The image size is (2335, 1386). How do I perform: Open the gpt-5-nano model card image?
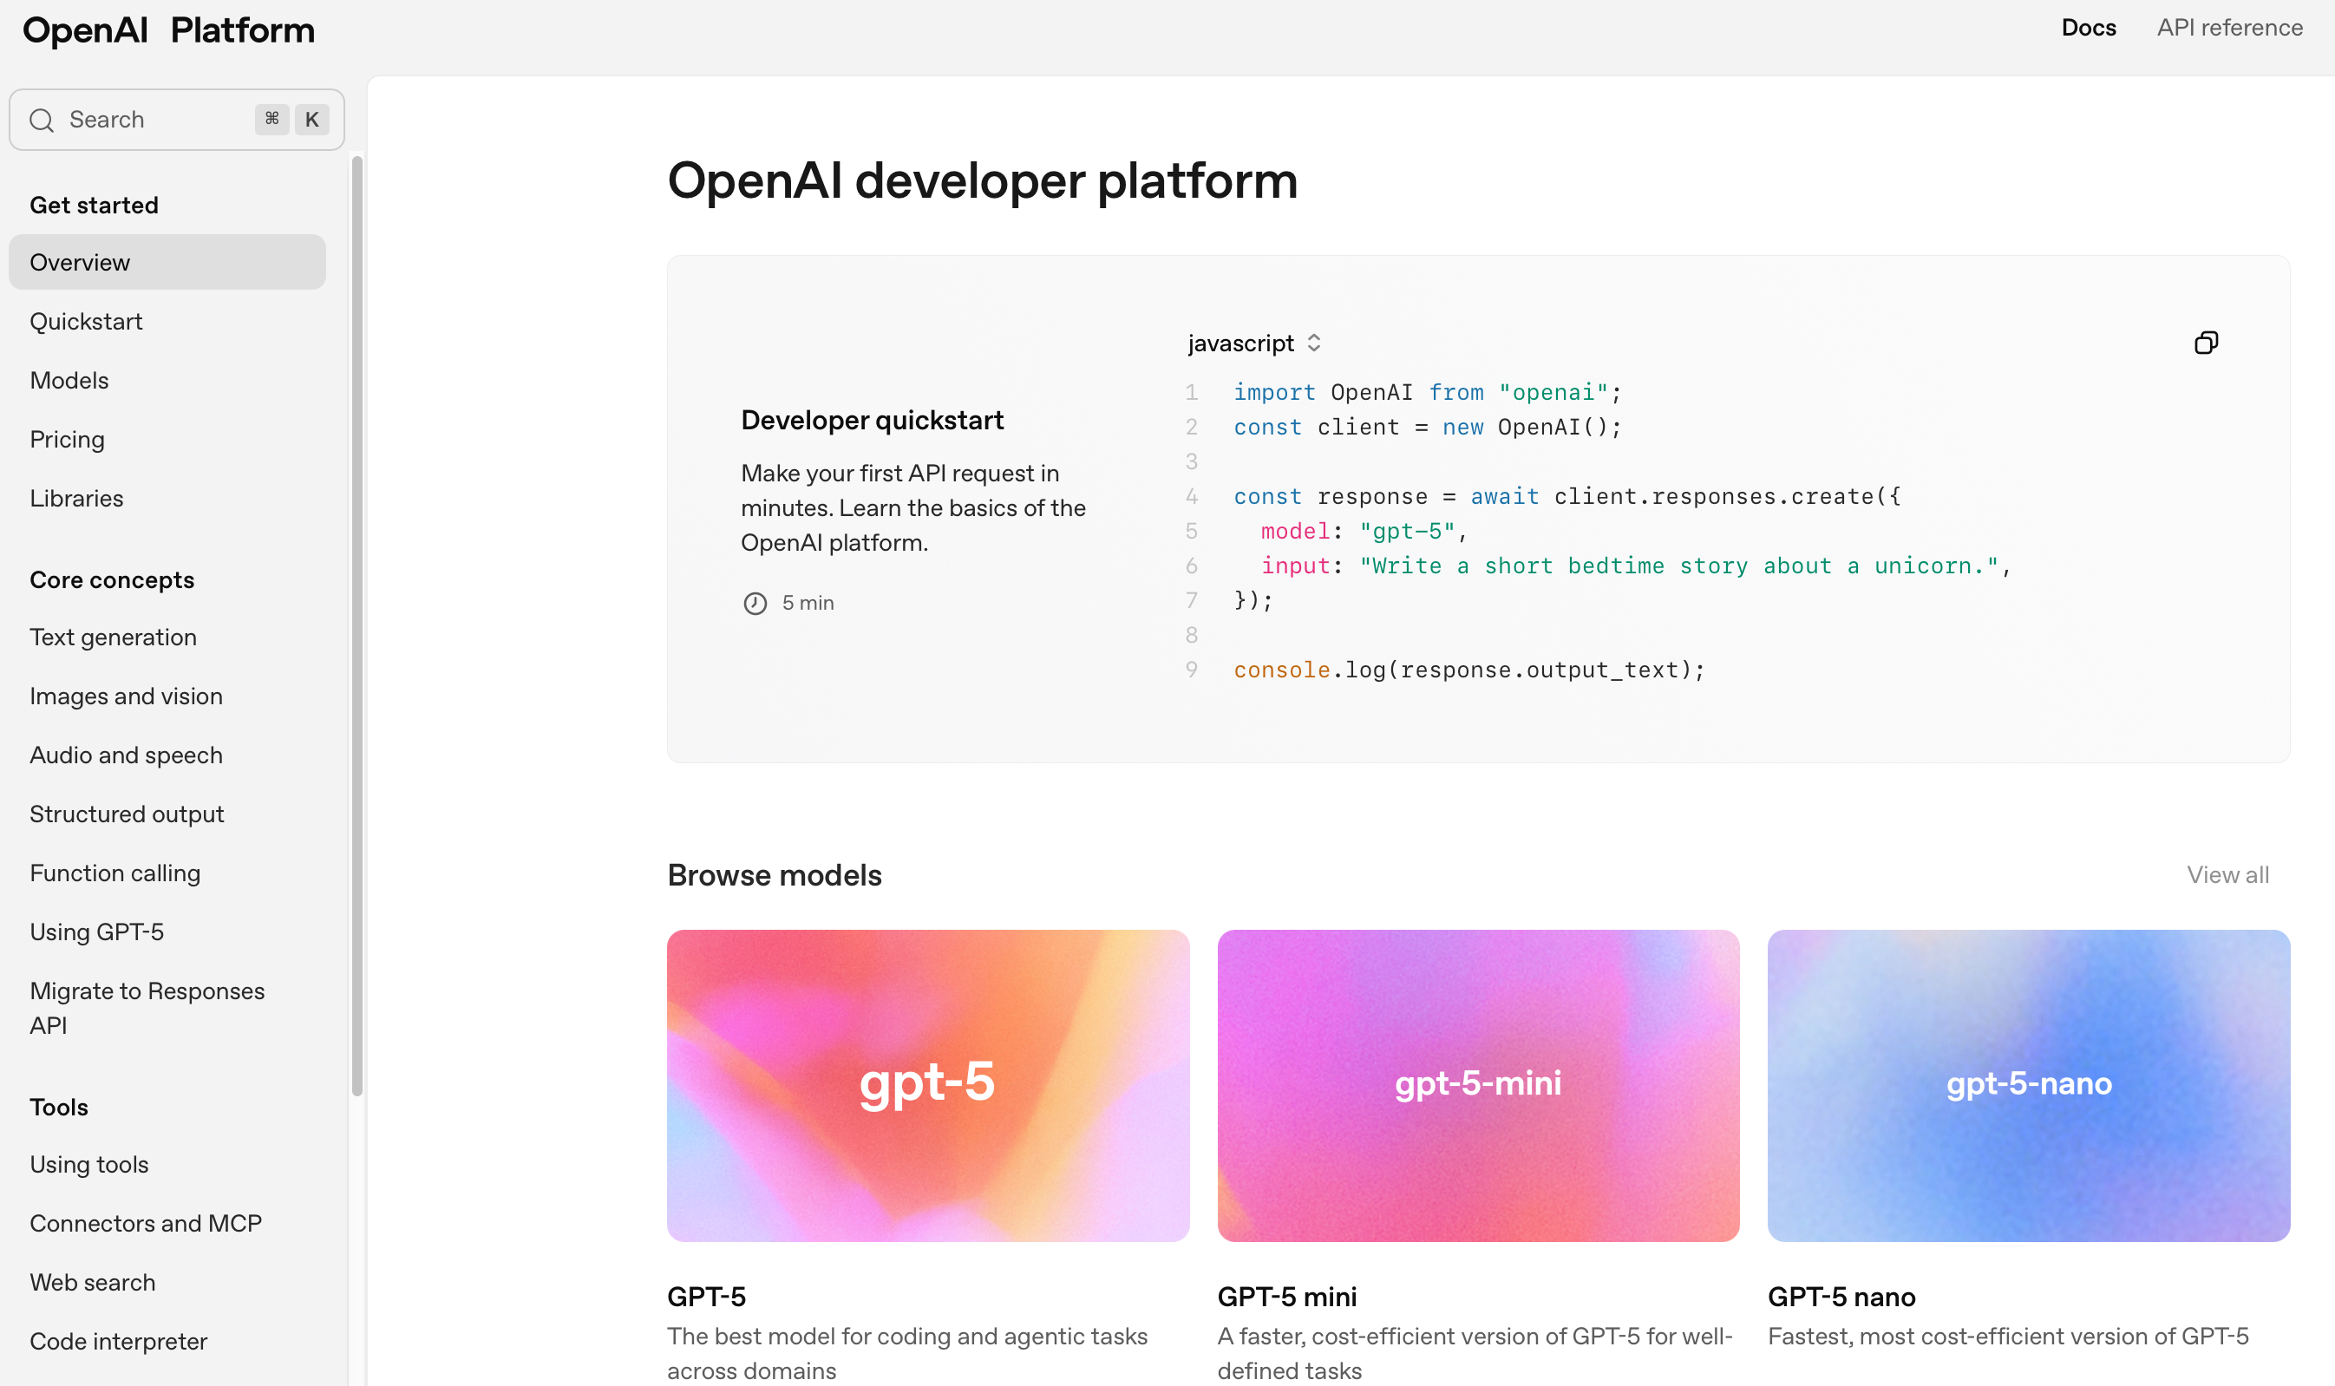(x=2028, y=1084)
